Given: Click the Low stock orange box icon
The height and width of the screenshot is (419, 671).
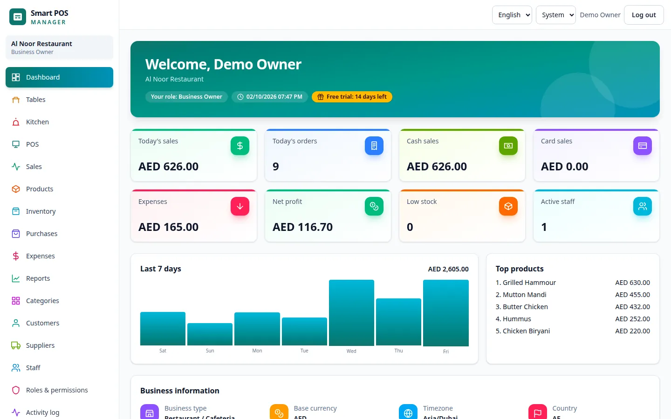Looking at the screenshot, I should coord(508,206).
